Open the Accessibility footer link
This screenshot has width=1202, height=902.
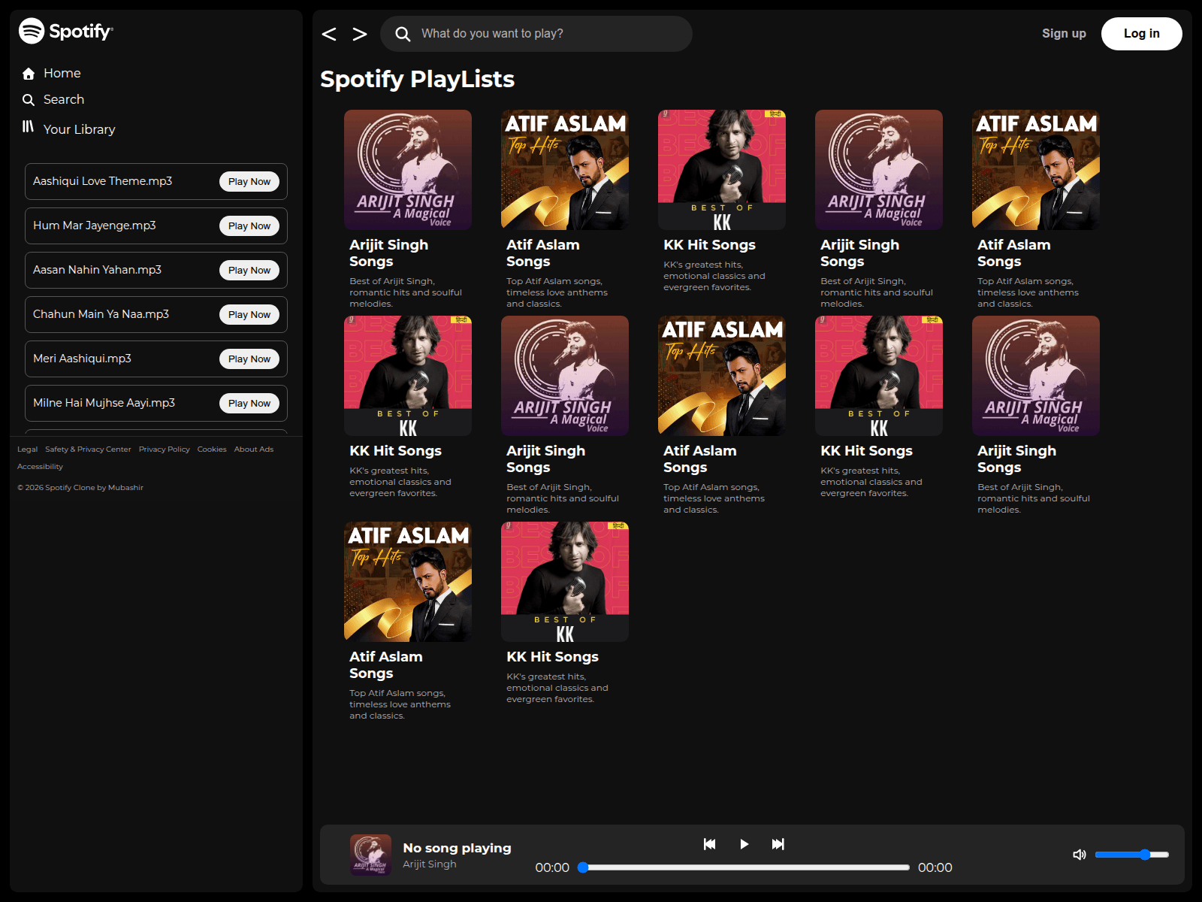[x=40, y=467]
